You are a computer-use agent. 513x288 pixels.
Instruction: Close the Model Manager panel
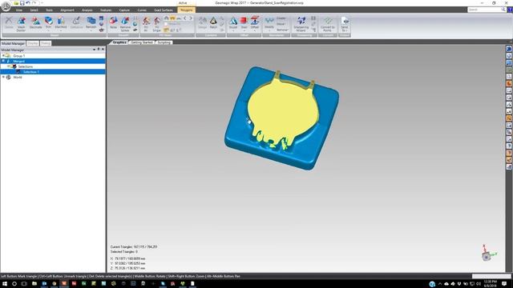(x=103, y=50)
